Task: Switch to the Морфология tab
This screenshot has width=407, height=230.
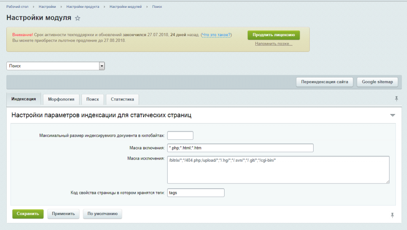Action: tap(61, 99)
